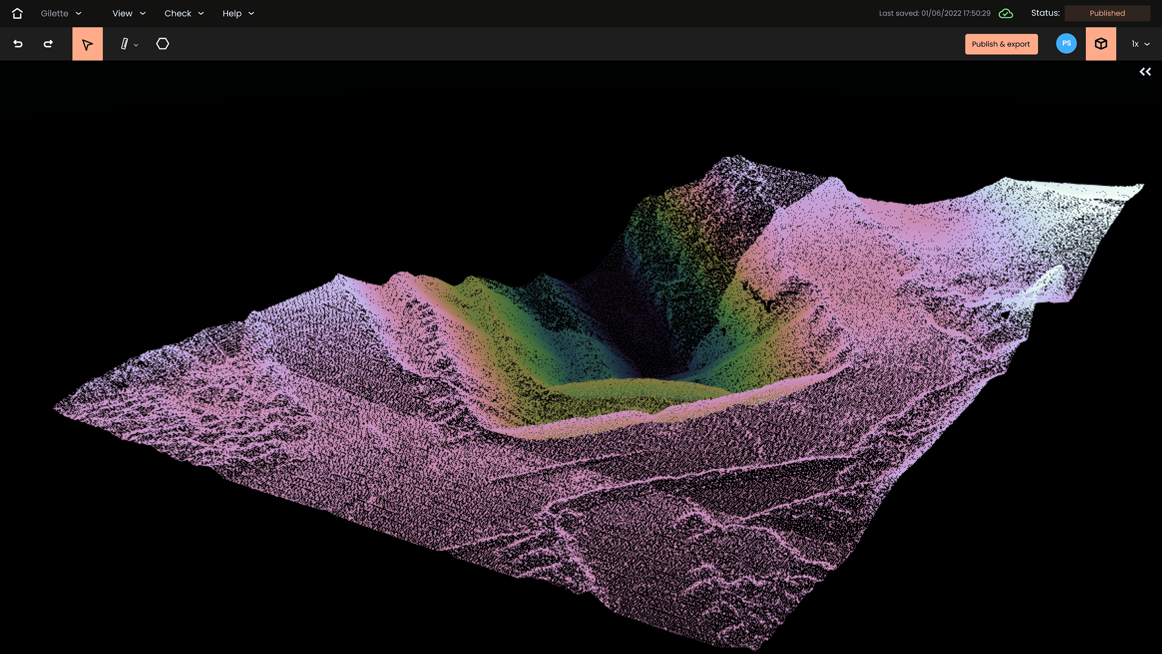
Task: Toggle the Published status badge
Action: (1107, 13)
